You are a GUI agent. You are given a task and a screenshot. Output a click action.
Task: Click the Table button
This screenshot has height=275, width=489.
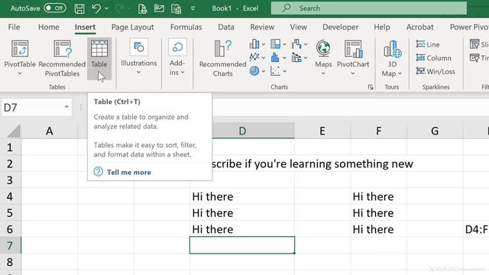99,58
